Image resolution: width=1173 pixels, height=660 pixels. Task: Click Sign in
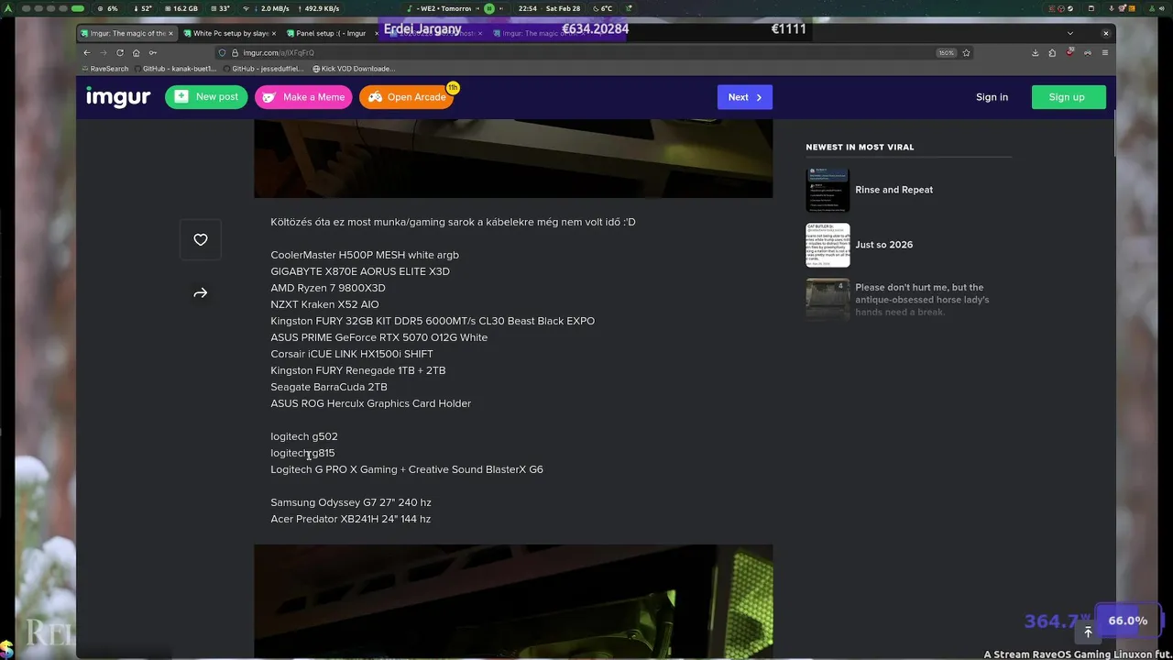992,97
